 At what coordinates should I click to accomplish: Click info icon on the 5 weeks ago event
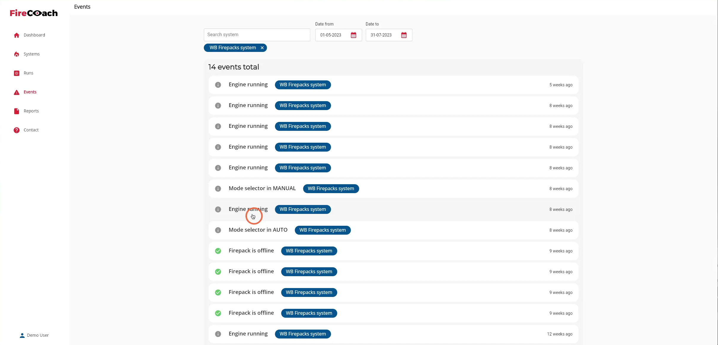pos(218,85)
